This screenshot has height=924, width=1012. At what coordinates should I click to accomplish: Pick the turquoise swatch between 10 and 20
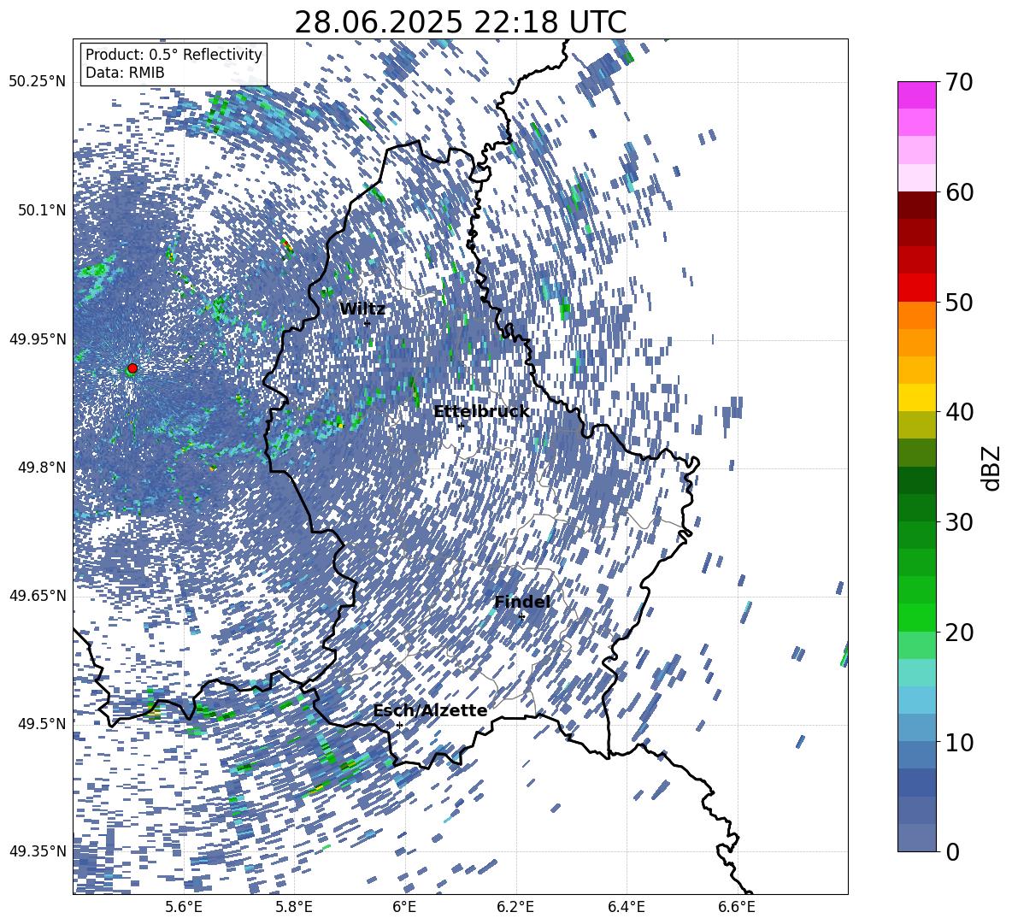(916, 673)
